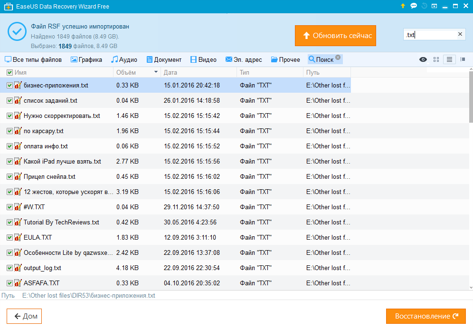Click file icon of список заданий.txt
The image size is (473, 330).
click(x=18, y=100)
